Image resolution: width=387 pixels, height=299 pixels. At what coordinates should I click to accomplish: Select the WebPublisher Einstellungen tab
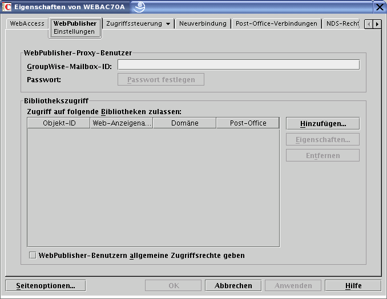pos(75,27)
